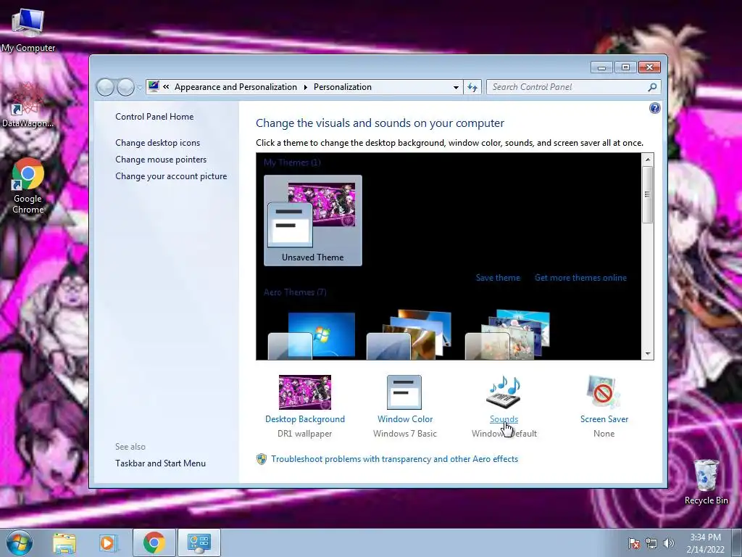Switch to Chrome on the taskbar
This screenshot has width=742, height=557.
point(154,542)
